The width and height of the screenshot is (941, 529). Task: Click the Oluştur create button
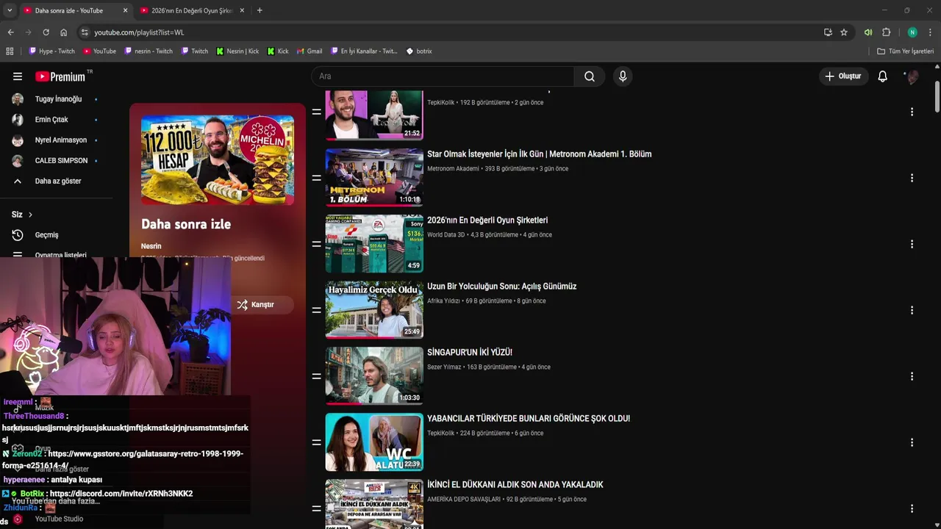[x=842, y=76]
